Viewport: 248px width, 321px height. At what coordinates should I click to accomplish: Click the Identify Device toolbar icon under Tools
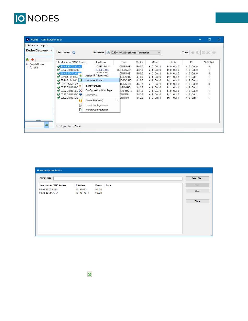[x=203, y=52]
